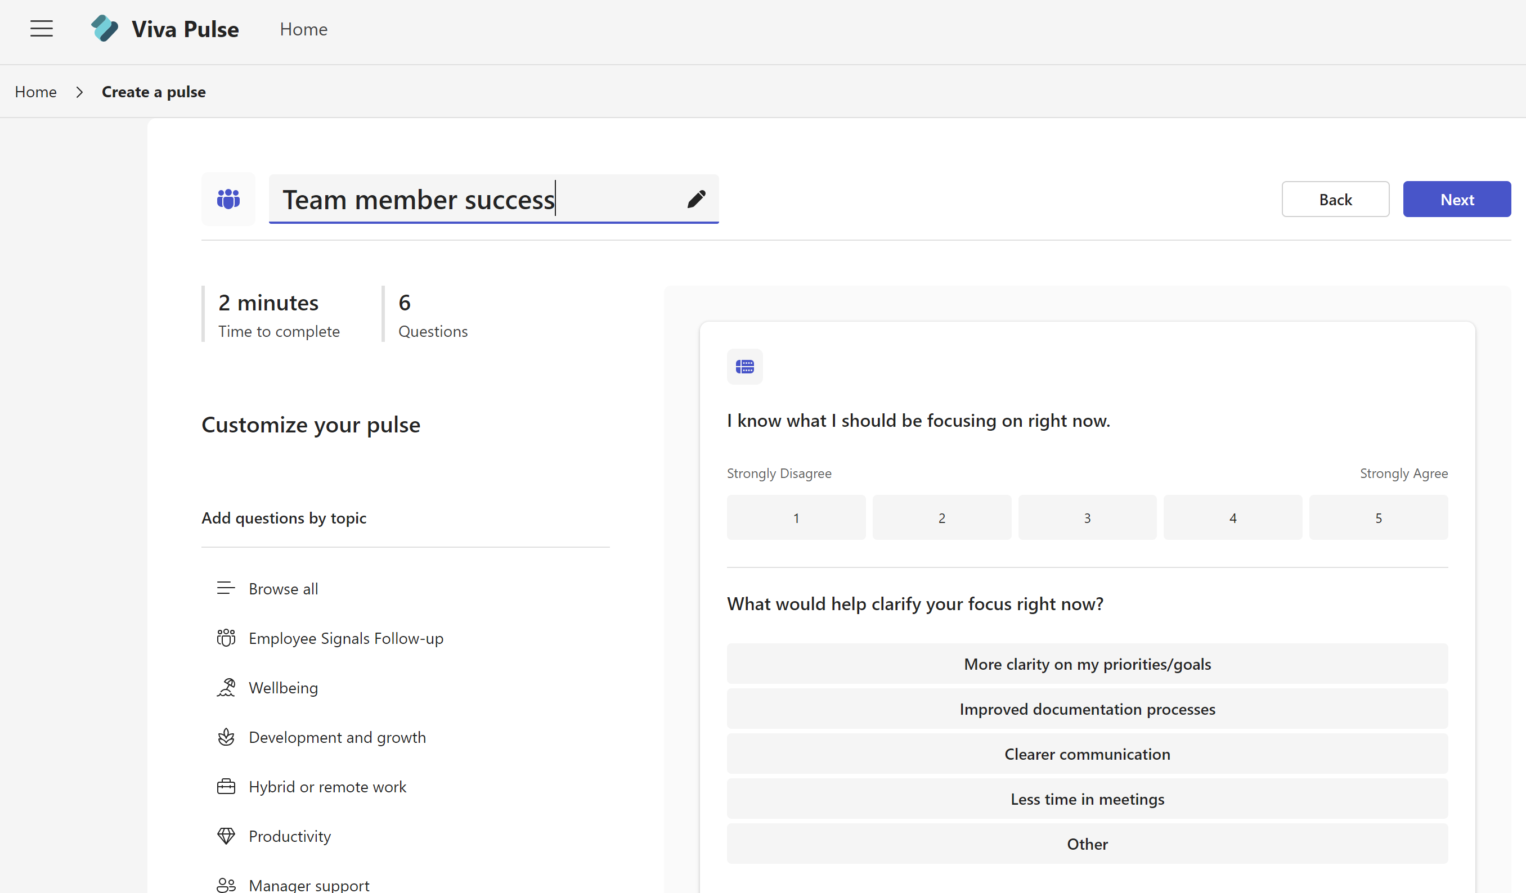Click the team members group icon

click(228, 199)
